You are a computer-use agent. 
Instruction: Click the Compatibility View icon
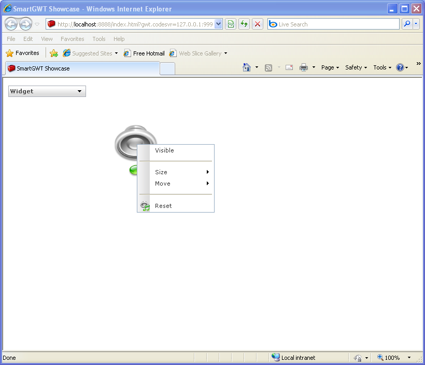231,24
